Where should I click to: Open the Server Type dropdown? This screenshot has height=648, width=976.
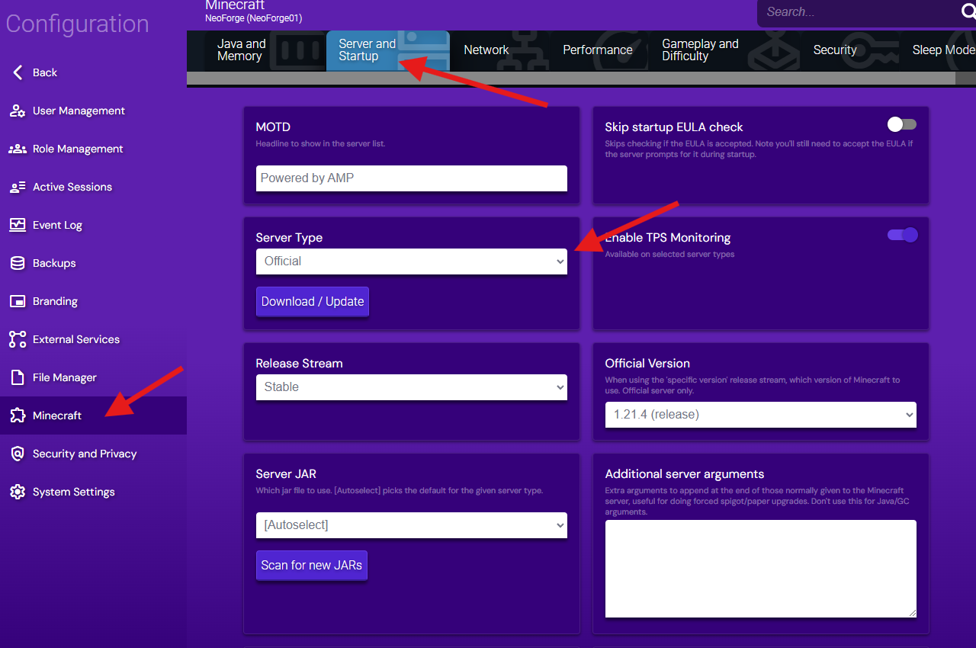(x=412, y=261)
